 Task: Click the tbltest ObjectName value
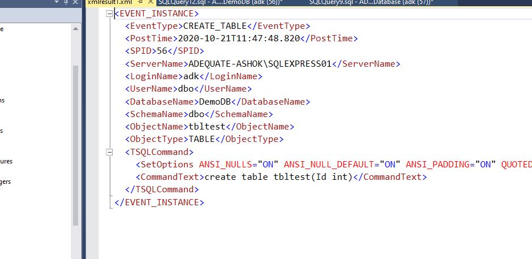tap(207, 127)
